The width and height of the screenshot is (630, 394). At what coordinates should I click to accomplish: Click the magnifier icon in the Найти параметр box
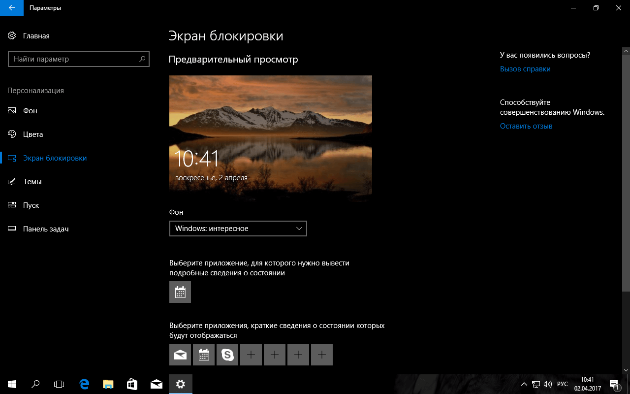click(142, 59)
